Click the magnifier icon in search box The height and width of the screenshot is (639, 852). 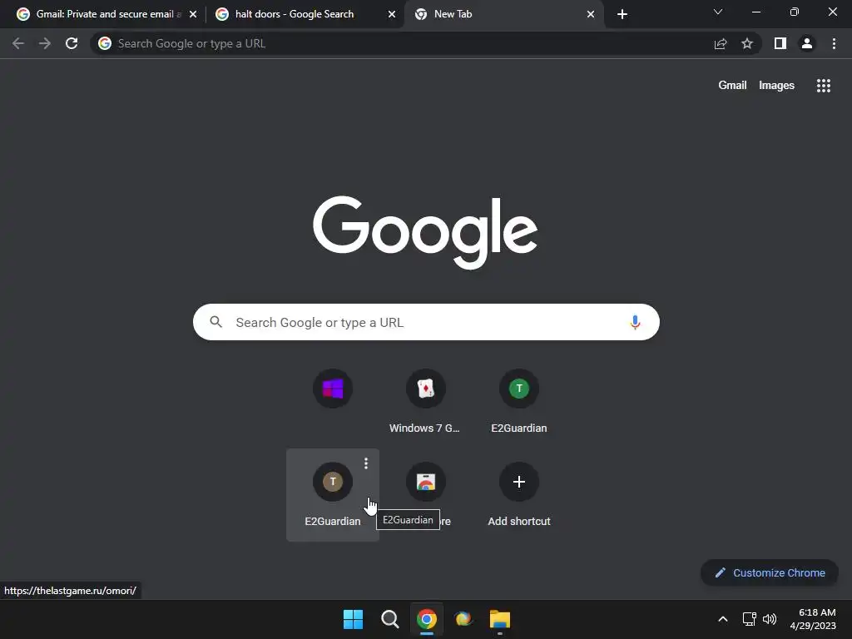215,322
